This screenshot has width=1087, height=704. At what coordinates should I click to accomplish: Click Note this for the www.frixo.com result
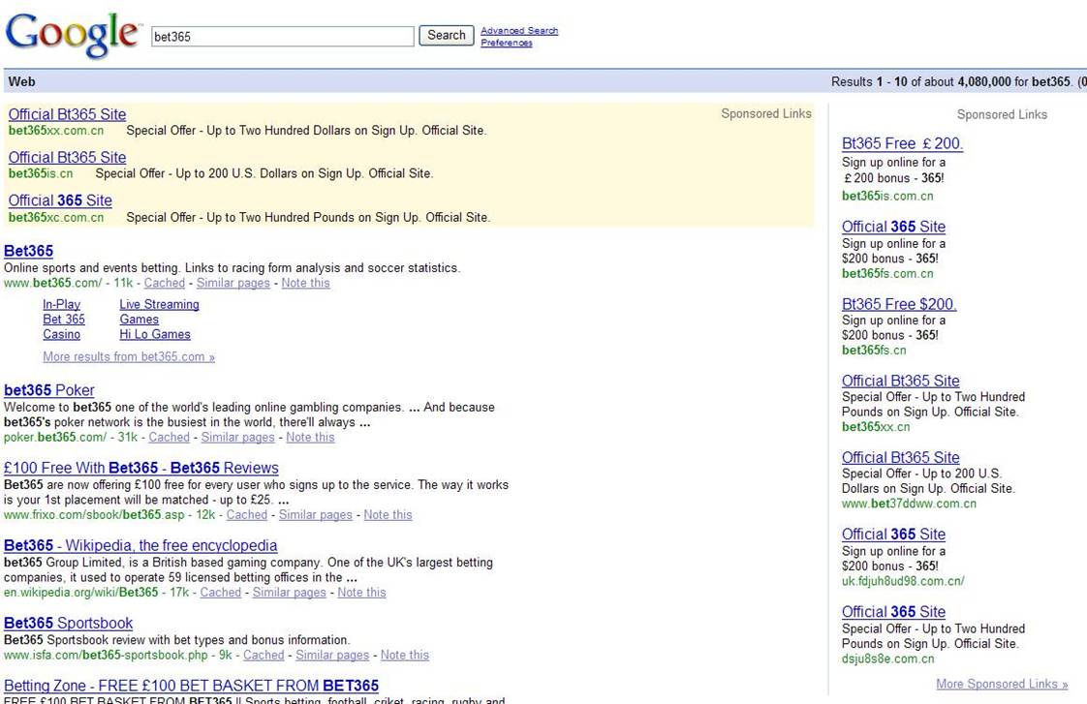click(388, 515)
